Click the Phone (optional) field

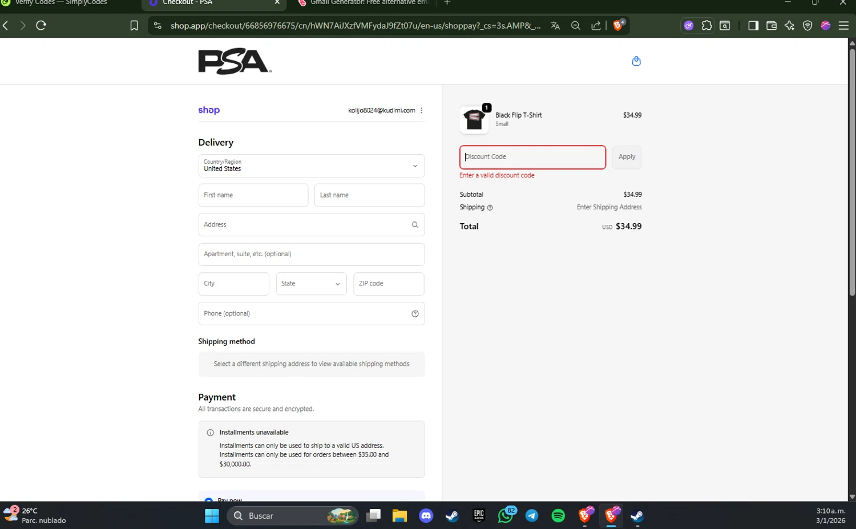(x=312, y=313)
